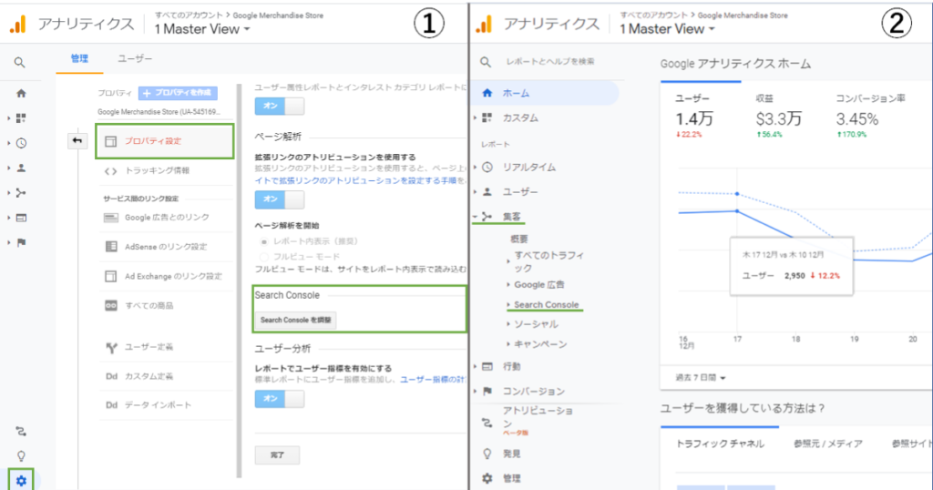The width and height of the screenshot is (933, 490).
Task: Click レポートとヘルプを検索 search field
Action: 550,62
